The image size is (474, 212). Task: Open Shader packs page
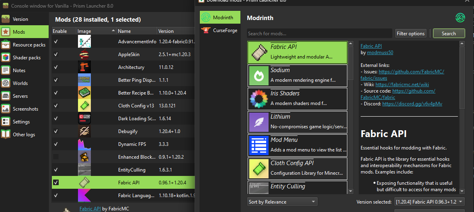pyautogui.click(x=24, y=58)
